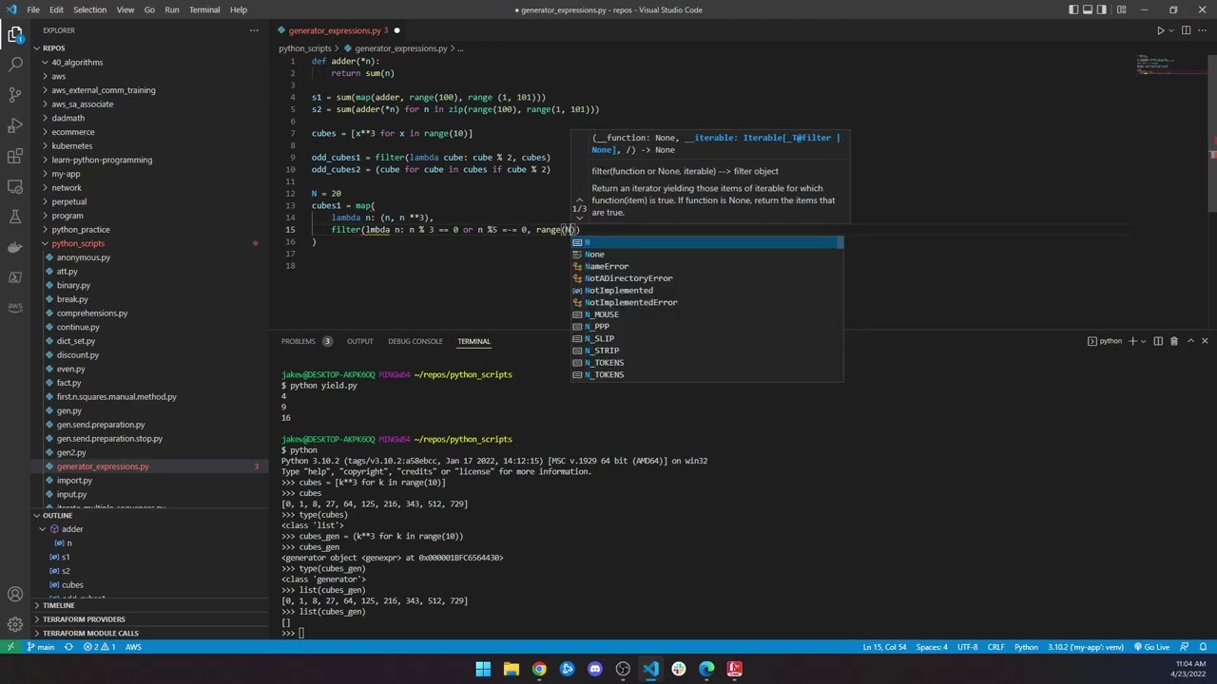Create a new terminal with plus icon
This screenshot has height=684, width=1217.
tap(1132, 341)
